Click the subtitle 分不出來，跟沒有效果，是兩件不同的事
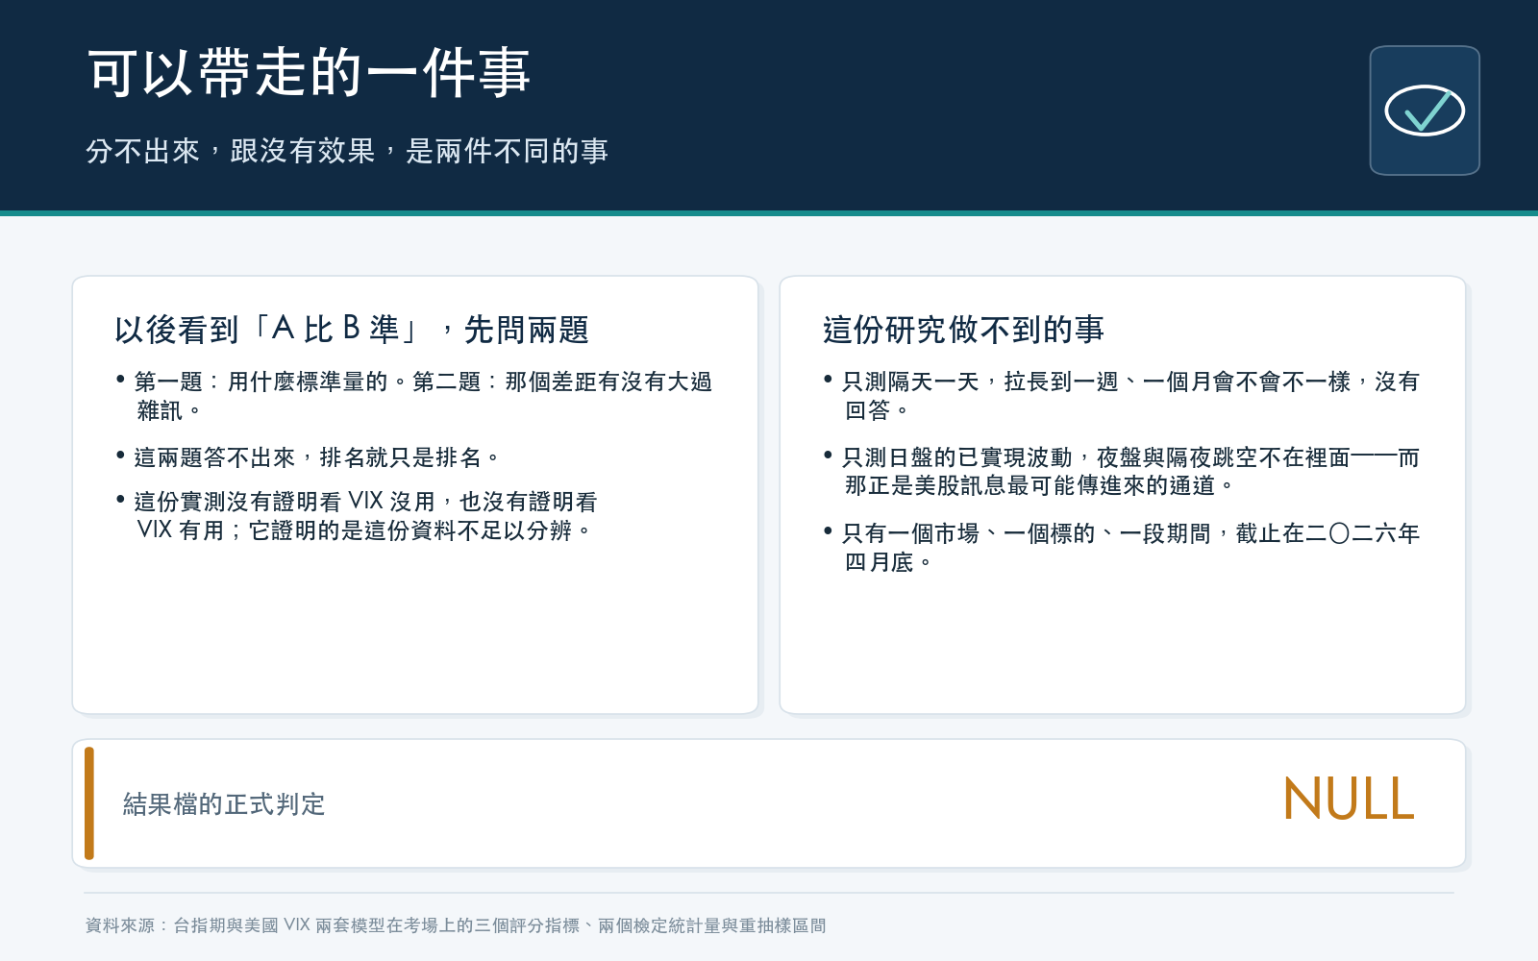Screen dimensions: 1538x961 coord(347,151)
